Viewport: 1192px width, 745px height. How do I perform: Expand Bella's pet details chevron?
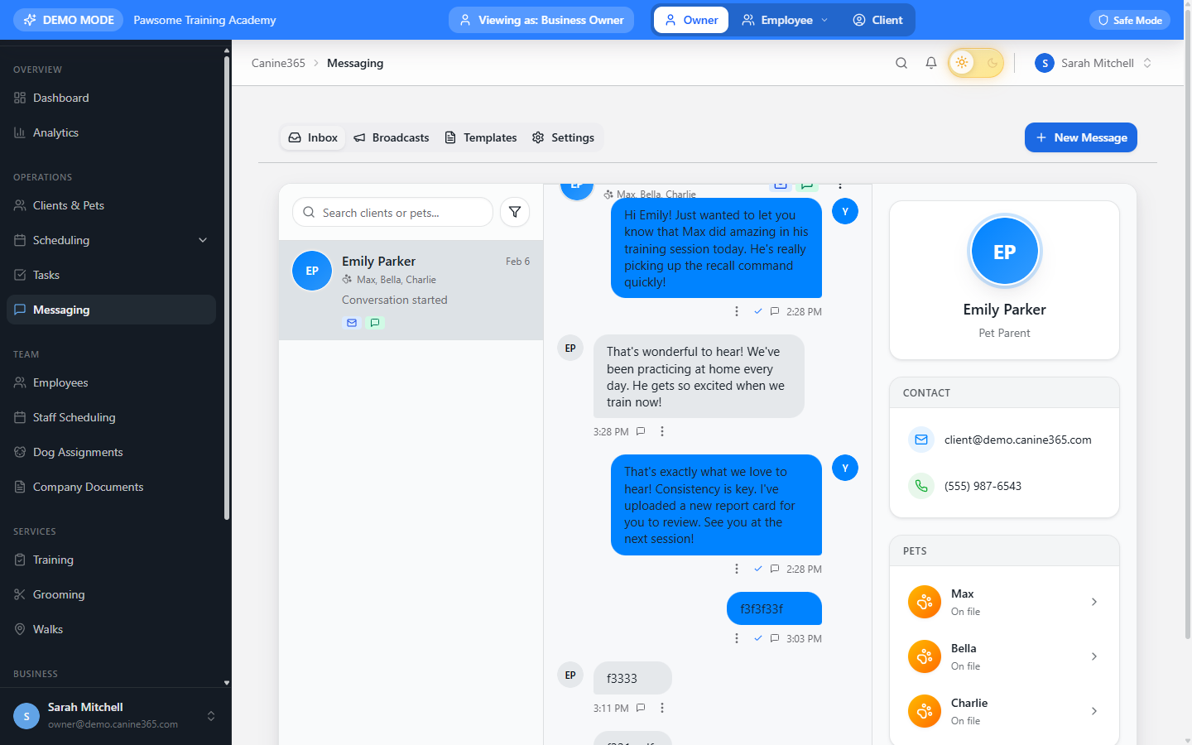pyautogui.click(x=1094, y=656)
